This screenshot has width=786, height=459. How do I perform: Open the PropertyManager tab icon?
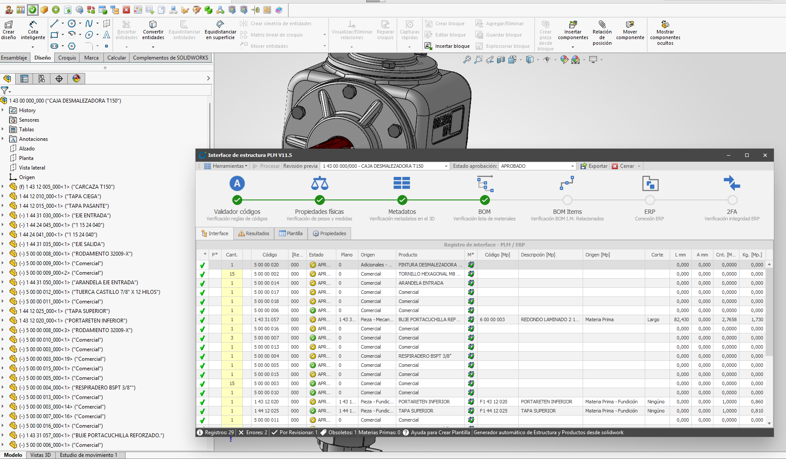point(24,79)
